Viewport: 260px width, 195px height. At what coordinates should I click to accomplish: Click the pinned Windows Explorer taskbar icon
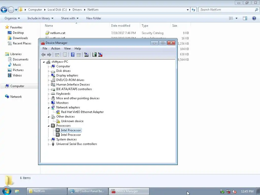tap(17, 191)
